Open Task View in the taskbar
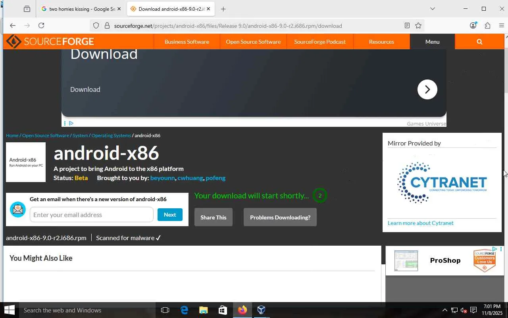508x318 pixels. pyautogui.click(x=165, y=310)
